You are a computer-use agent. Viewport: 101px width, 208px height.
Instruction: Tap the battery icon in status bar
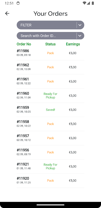click(93, 3)
